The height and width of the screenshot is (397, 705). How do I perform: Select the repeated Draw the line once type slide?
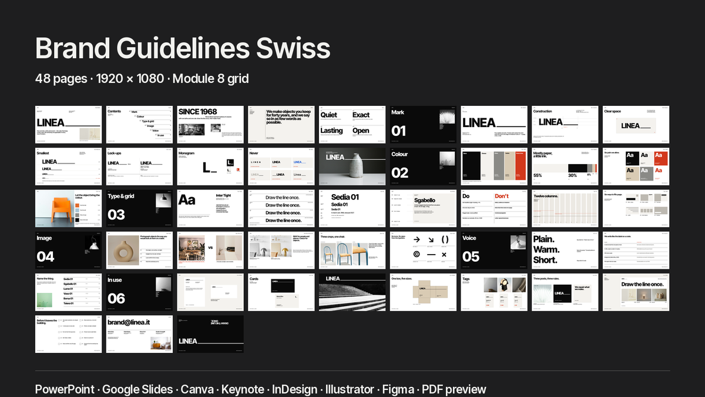tap(281, 208)
